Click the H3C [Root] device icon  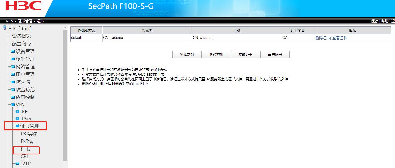coord(4,28)
